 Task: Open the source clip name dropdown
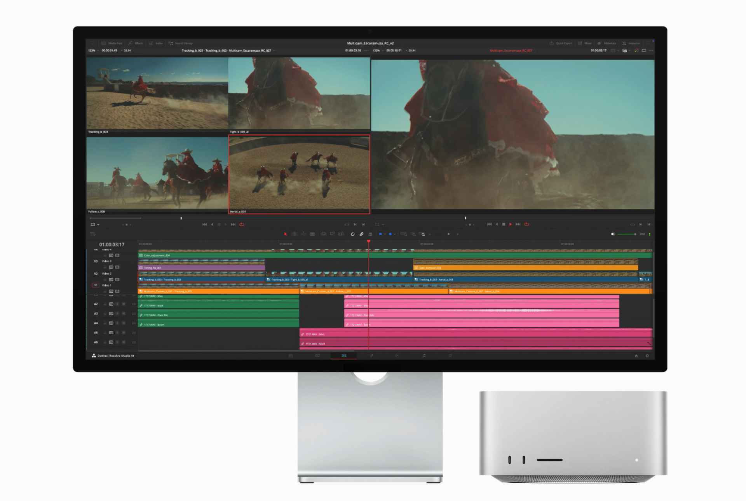click(274, 51)
